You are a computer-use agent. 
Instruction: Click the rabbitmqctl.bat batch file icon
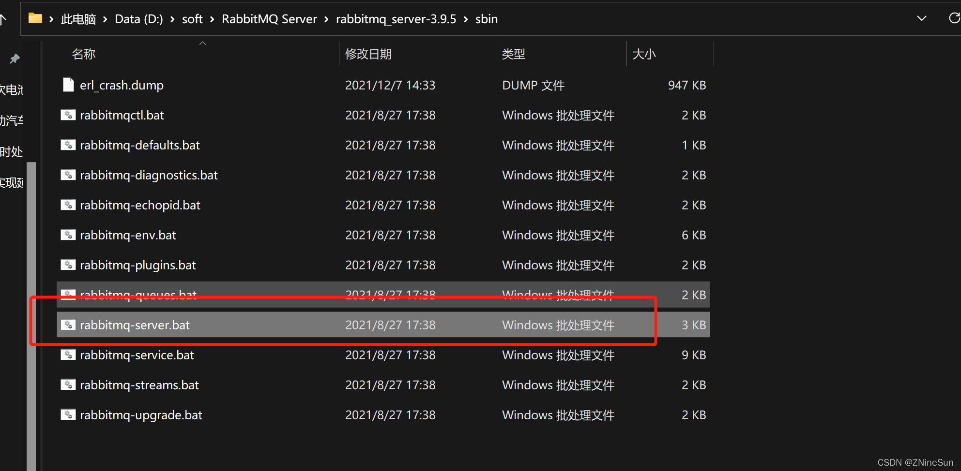68,115
